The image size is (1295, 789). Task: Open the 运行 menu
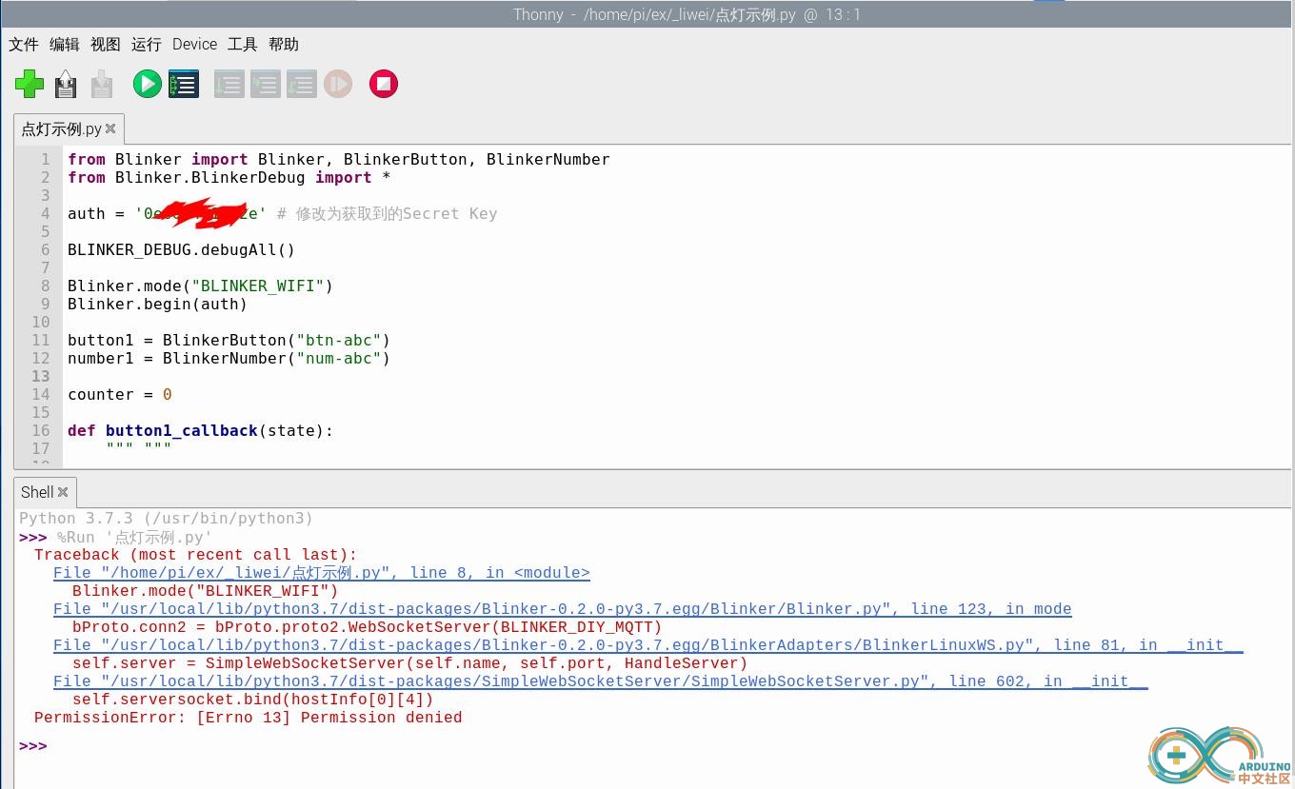click(x=147, y=44)
